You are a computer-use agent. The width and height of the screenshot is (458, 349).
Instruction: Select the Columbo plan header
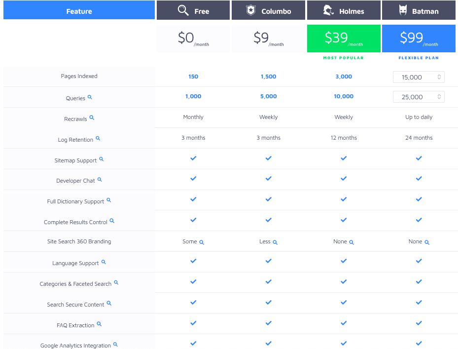point(268,10)
